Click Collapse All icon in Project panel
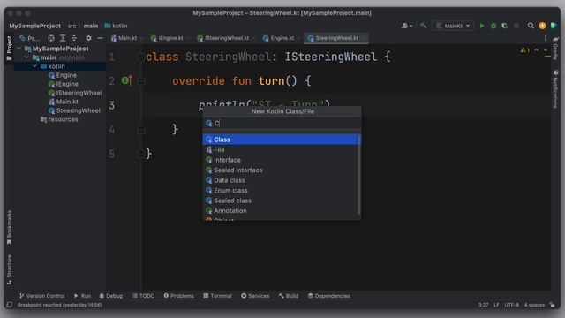The height and width of the screenshot is (318, 565). click(x=74, y=38)
